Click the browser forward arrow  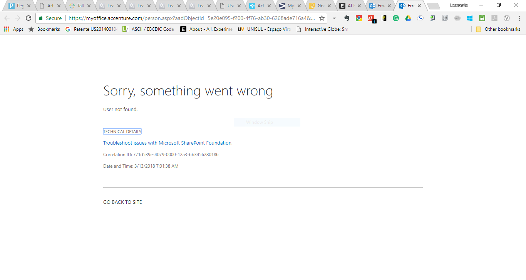coord(18,18)
